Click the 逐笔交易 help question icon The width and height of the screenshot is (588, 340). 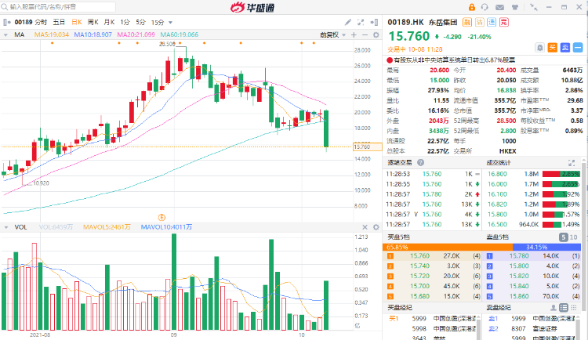coord(421,162)
